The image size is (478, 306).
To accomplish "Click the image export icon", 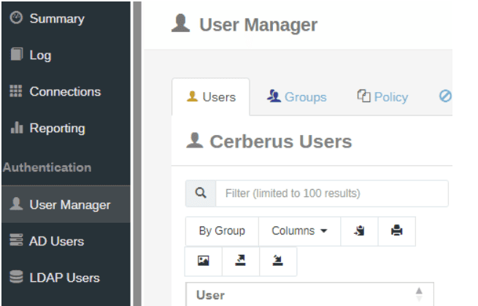I will pyautogui.click(x=204, y=261).
